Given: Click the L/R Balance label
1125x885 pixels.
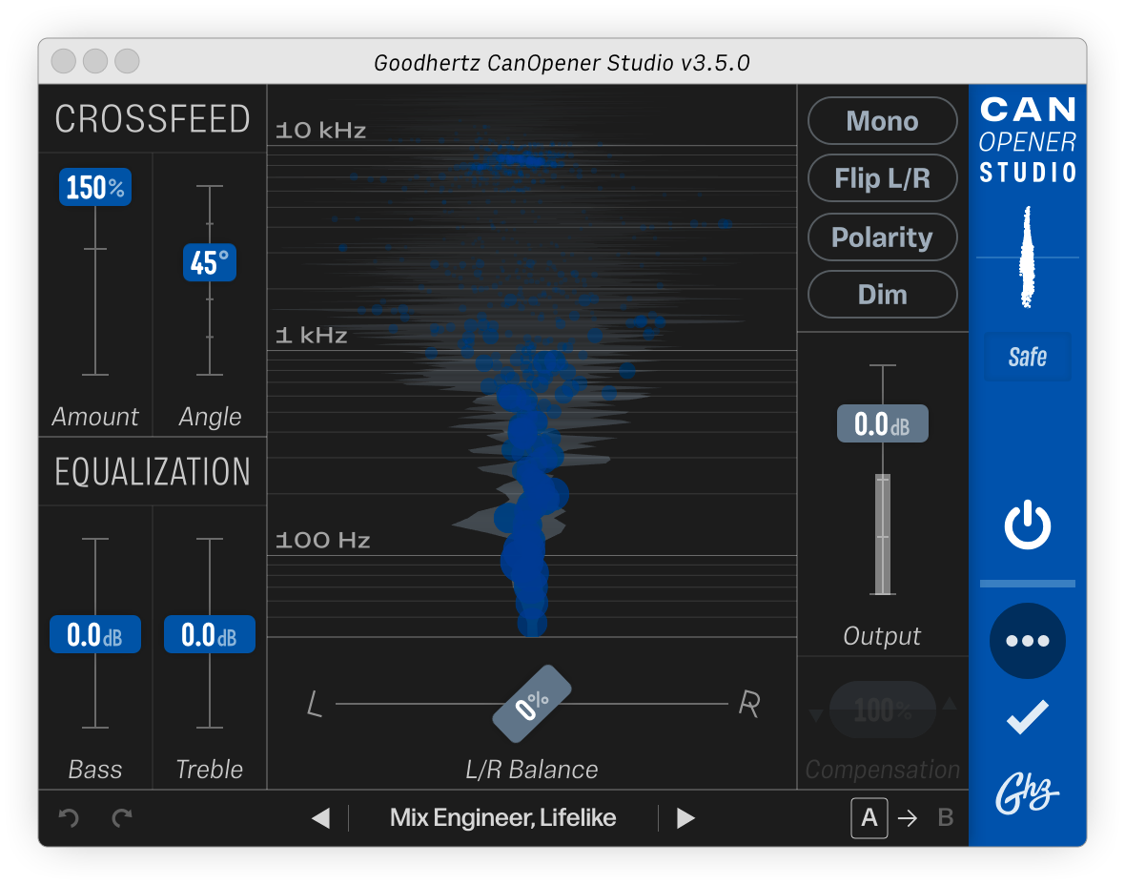Looking at the screenshot, I should click(x=532, y=770).
